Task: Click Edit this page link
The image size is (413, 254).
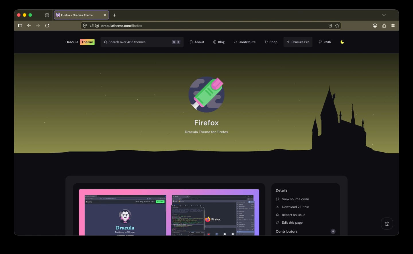Action: point(289,223)
